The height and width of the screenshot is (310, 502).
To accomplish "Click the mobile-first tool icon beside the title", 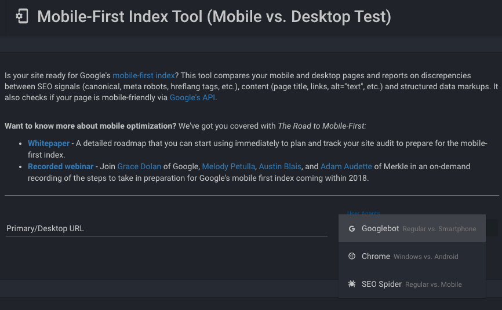I will pyautogui.click(x=22, y=16).
